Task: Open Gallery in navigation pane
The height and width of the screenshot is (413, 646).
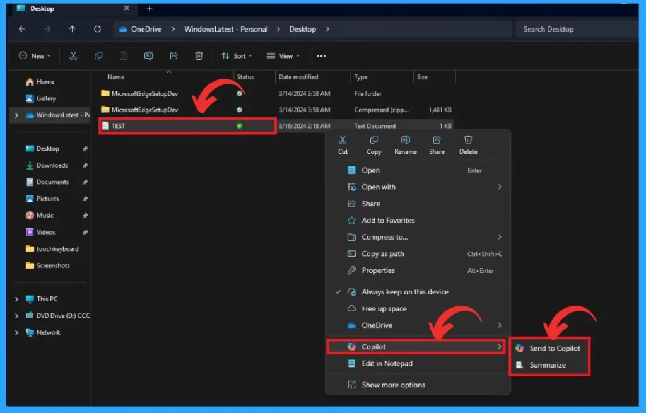Action: (41, 98)
